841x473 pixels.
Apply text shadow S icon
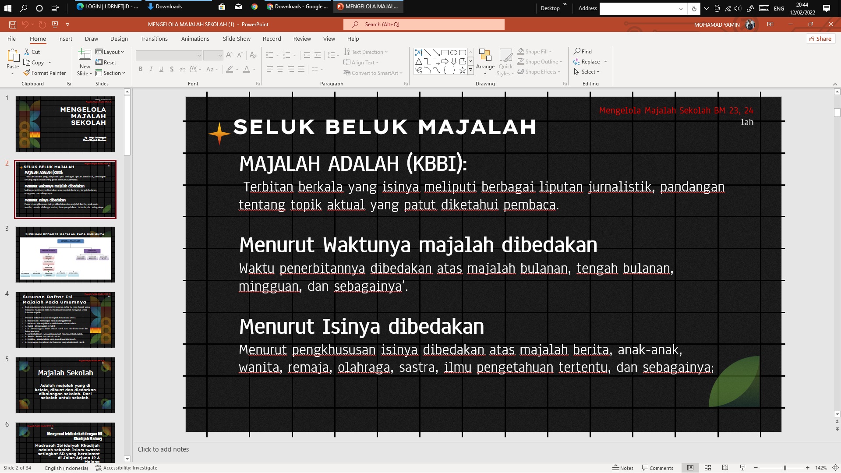[x=172, y=69]
